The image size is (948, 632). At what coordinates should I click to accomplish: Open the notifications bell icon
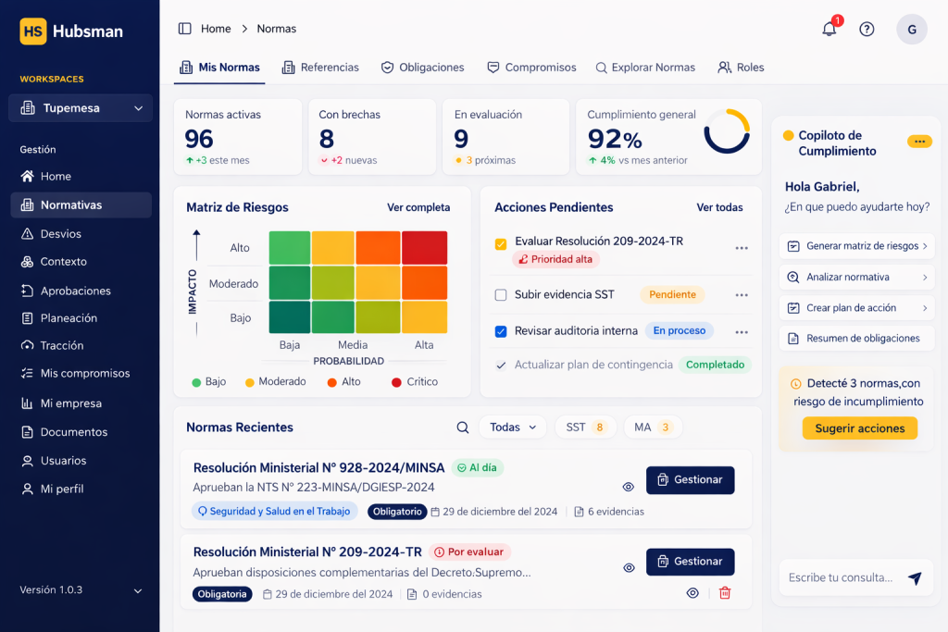pyautogui.click(x=829, y=29)
